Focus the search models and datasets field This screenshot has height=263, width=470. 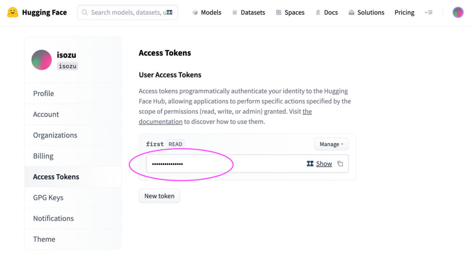128,12
